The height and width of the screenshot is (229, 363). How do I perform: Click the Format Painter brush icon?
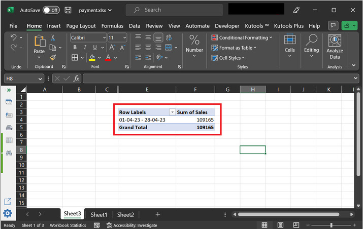pyautogui.click(x=53, y=57)
